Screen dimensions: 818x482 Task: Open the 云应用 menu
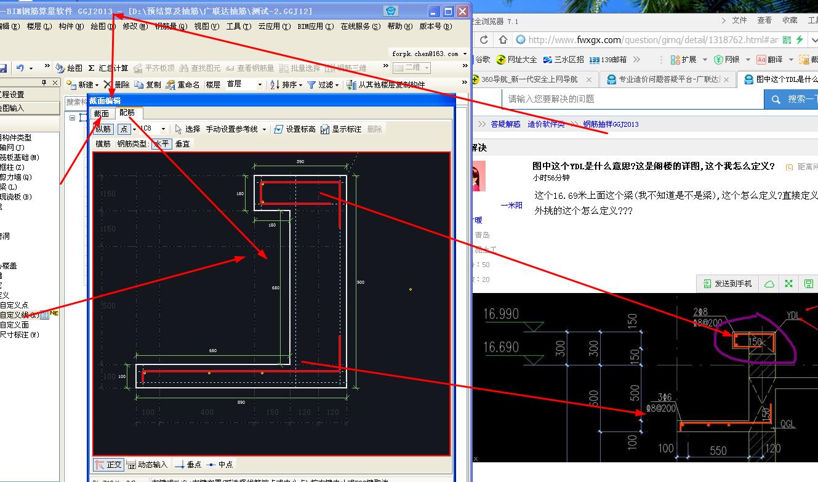tap(273, 26)
